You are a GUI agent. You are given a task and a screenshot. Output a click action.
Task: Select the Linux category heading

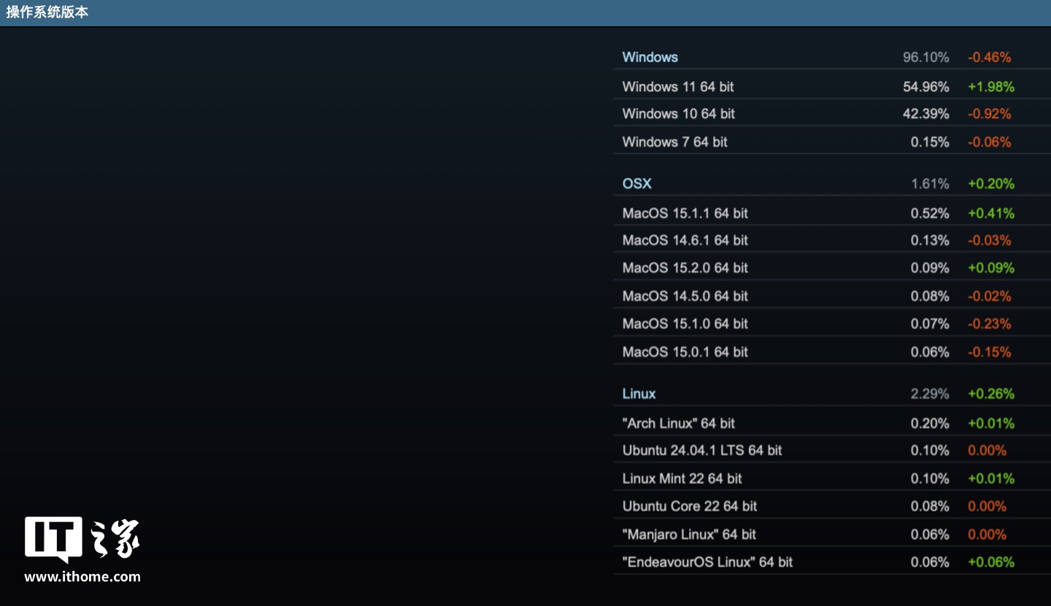point(639,394)
